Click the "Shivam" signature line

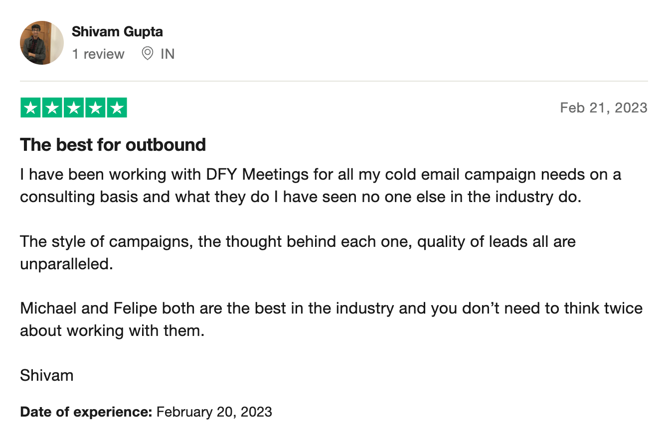(47, 375)
